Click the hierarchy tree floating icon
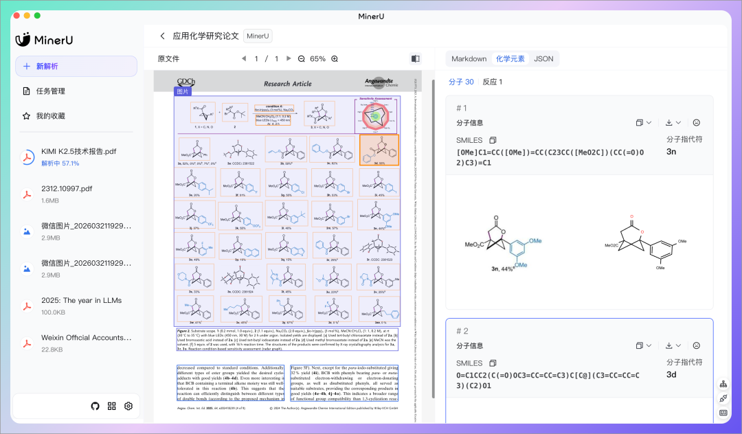Viewport: 742px width, 434px height. [723, 384]
